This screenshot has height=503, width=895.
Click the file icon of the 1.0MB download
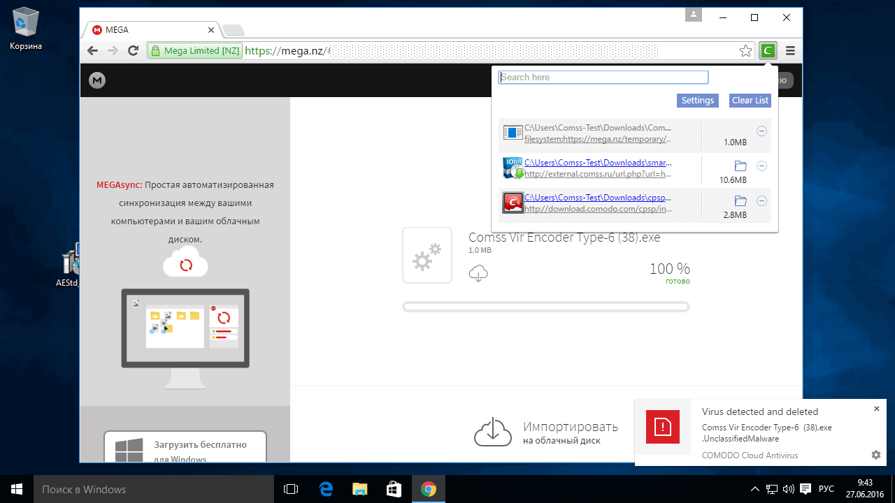[x=513, y=133]
